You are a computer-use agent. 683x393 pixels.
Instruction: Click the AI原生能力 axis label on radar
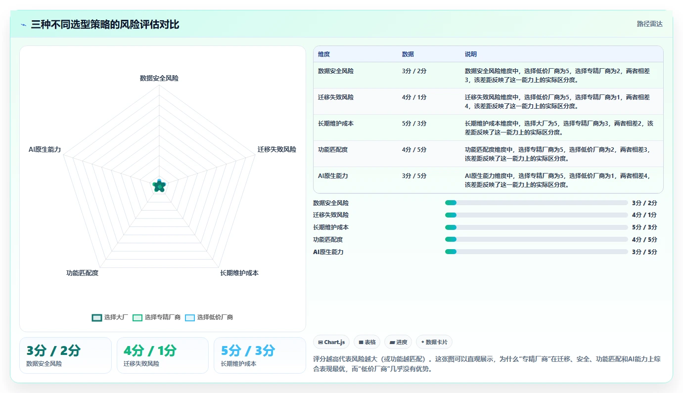pos(45,149)
